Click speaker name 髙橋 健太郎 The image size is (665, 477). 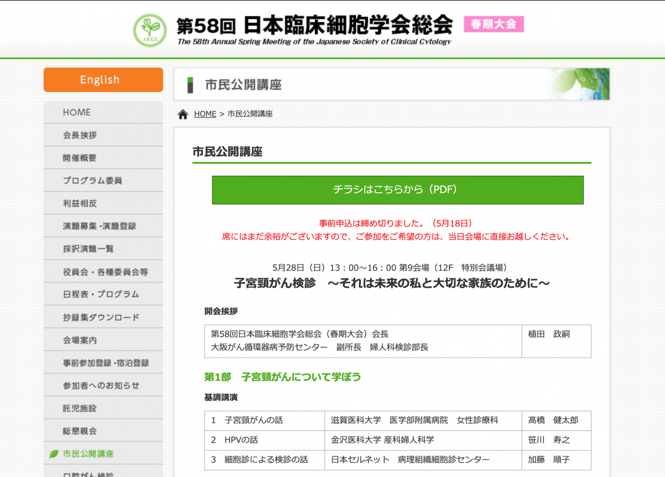(x=553, y=420)
